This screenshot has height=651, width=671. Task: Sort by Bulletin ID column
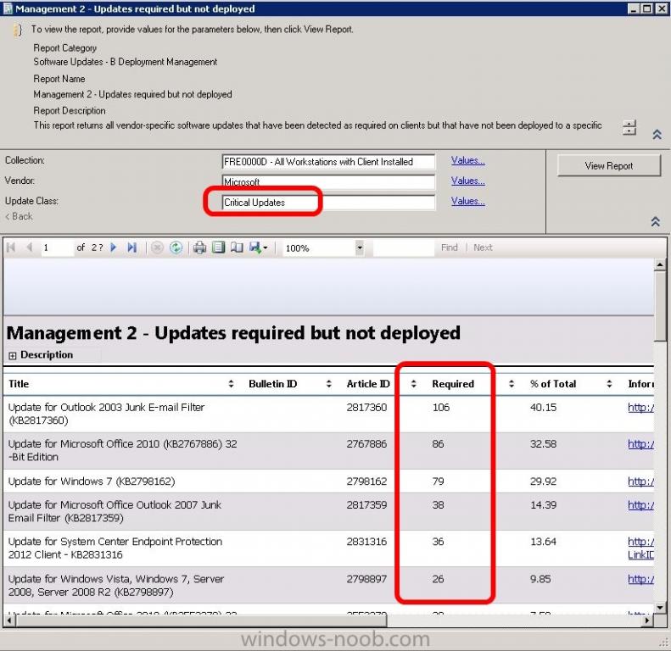pos(328,384)
